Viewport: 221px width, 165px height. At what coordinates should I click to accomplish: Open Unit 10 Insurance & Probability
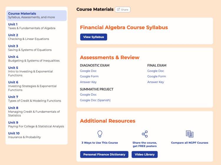[x=24, y=135]
